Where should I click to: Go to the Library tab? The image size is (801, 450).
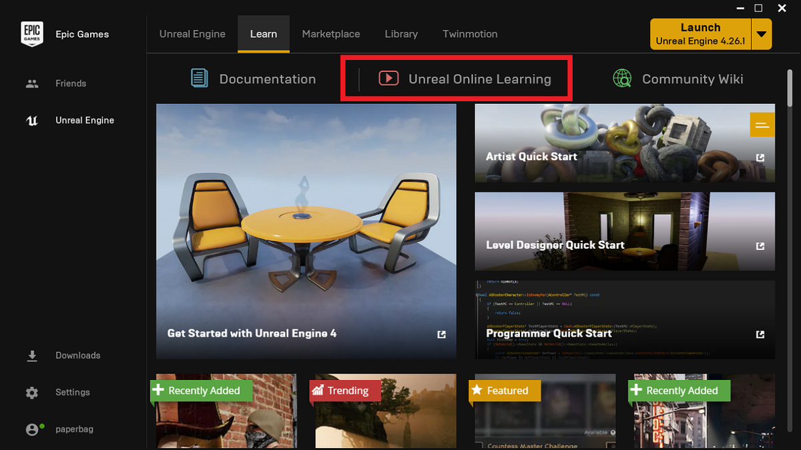[401, 34]
